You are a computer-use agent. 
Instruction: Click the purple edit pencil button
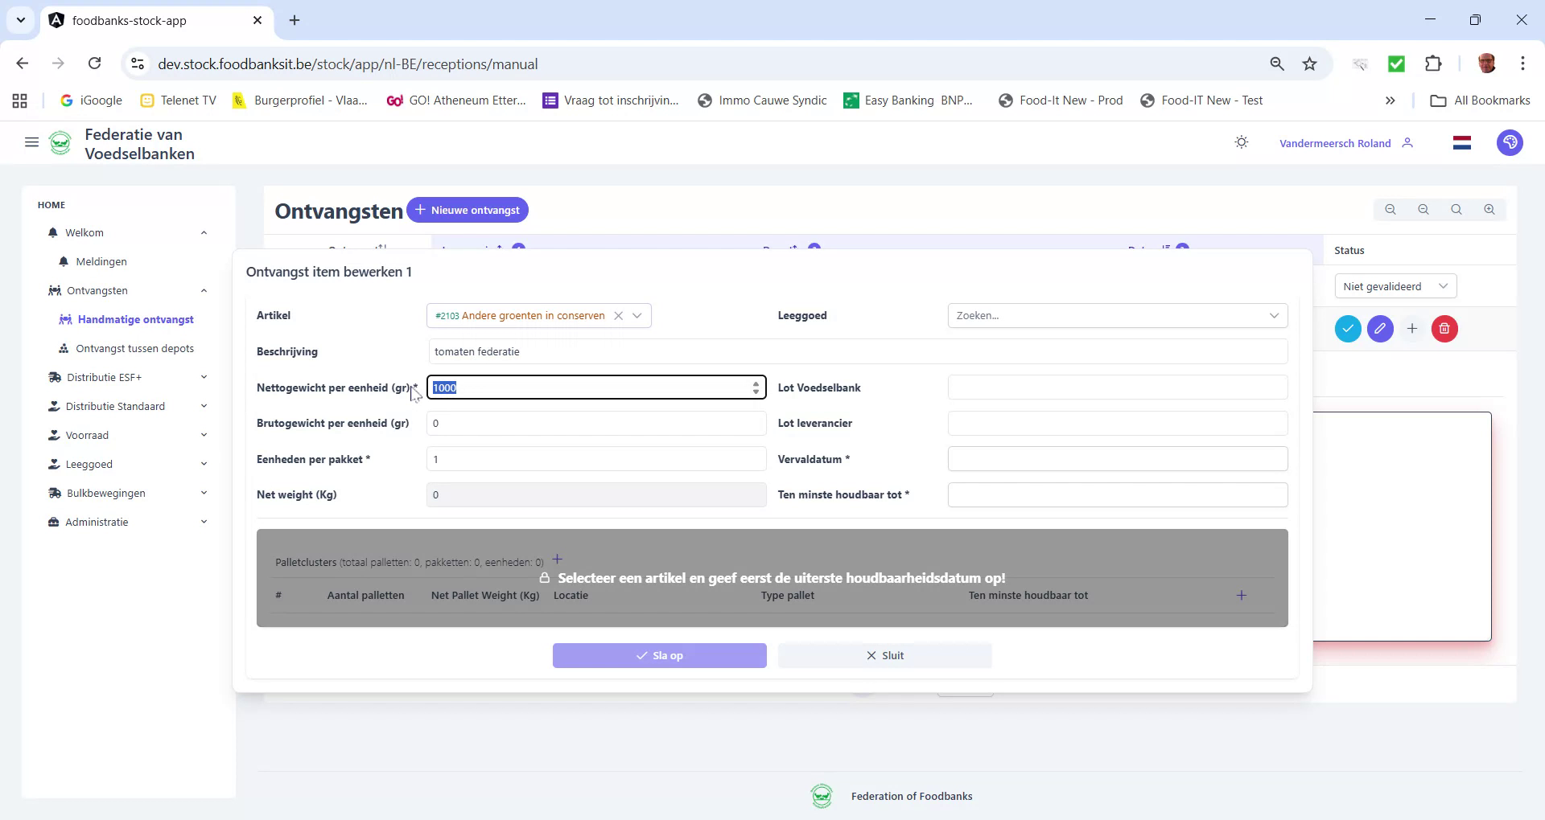click(1380, 329)
